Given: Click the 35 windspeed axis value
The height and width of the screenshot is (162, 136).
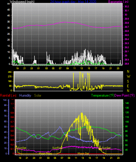Looking at the screenshot, I should (x=8, y=22).
